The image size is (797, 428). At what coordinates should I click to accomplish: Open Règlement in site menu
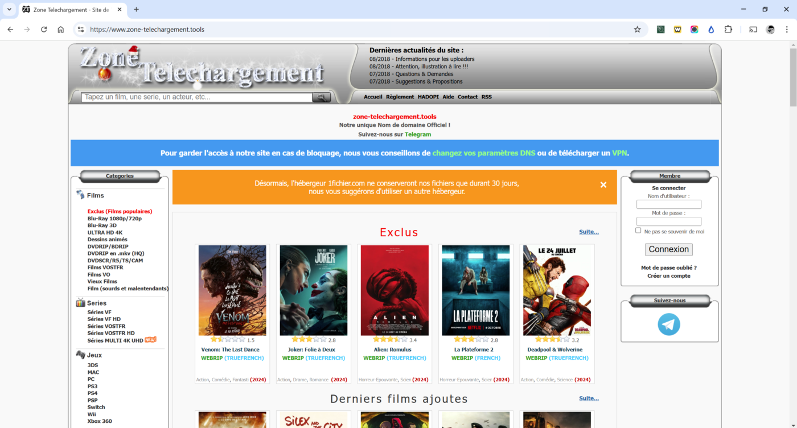400,97
